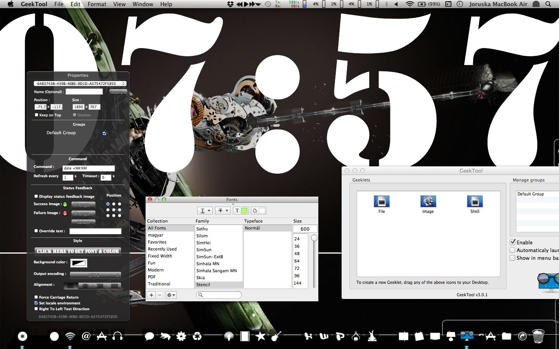Select the center Position radio button

click(x=114, y=210)
